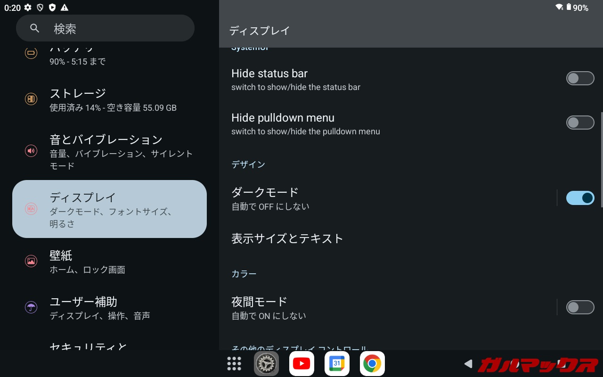Launch YouTube from the taskbar
The image size is (603, 377).
pos(301,363)
